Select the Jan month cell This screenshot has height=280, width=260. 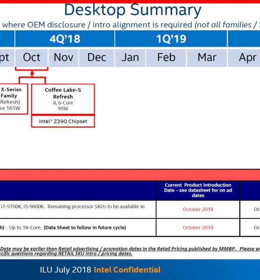[130, 58]
